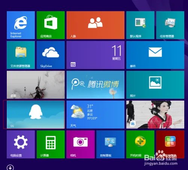Image resolution: width=188 pixels, height=170 pixels.
Task: Click the down arrow for all apps
Action: (x=10, y=167)
